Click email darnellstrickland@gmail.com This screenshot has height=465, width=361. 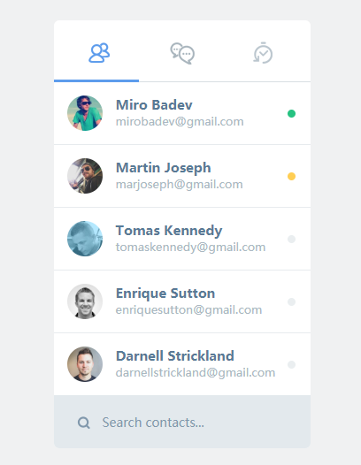pyautogui.click(x=196, y=373)
